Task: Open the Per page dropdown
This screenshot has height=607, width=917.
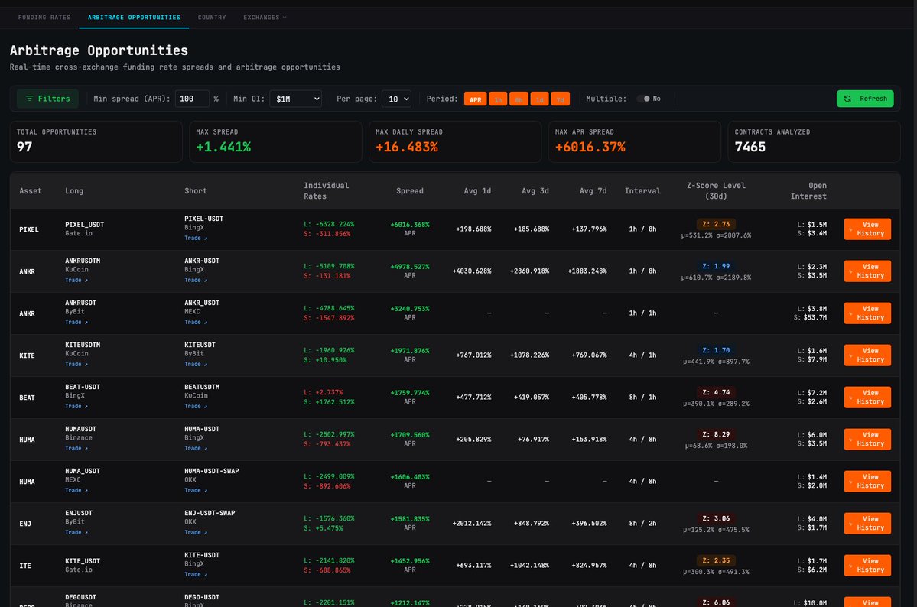Action: [396, 99]
